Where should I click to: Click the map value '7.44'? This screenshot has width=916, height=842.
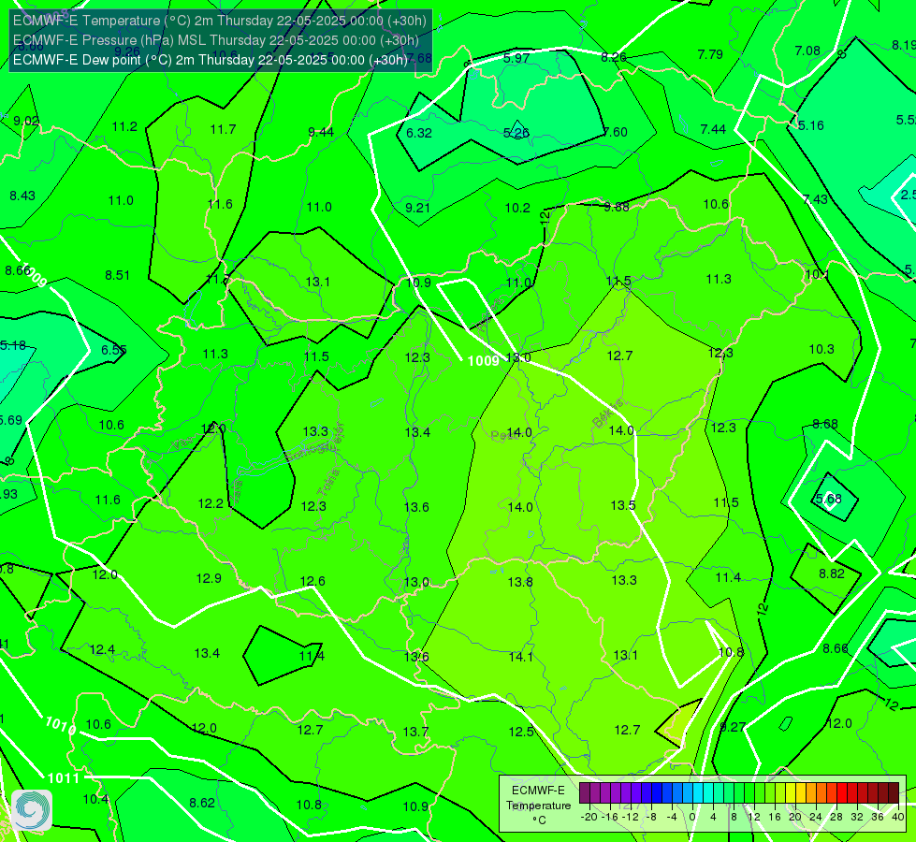click(x=713, y=129)
